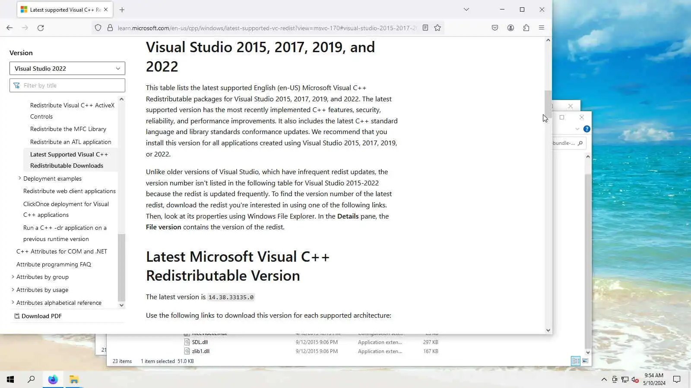Open the Firefox account icon
Image resolution: width=691 pixels, height=388 pixels.
510,28
